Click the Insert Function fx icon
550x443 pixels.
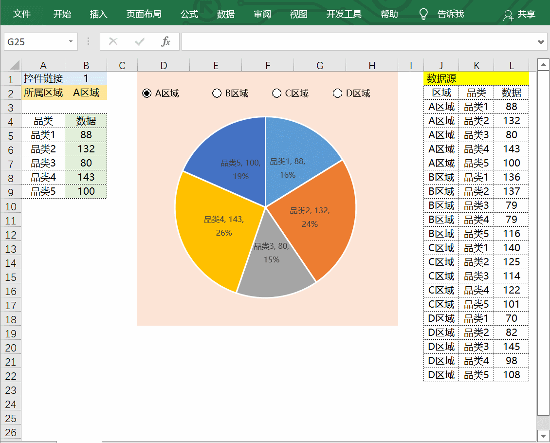[165, 42]
